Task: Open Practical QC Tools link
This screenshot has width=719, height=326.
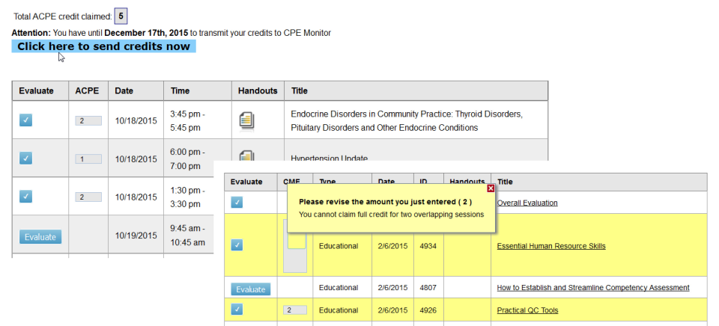Action: pos(527,310)
